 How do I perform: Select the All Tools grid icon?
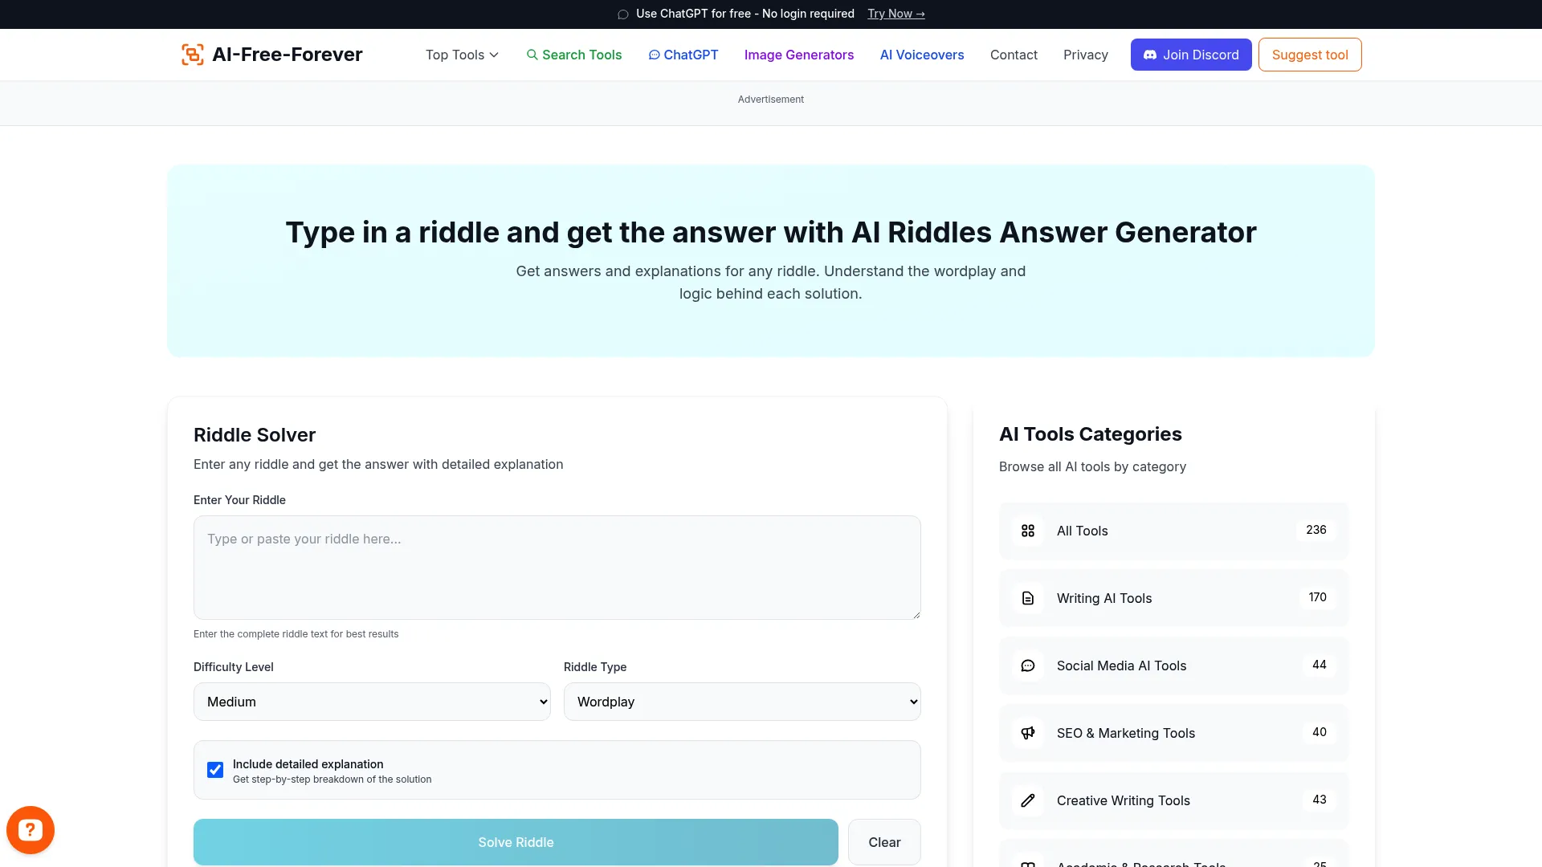pyautogui.click(x=1028, y=531)
